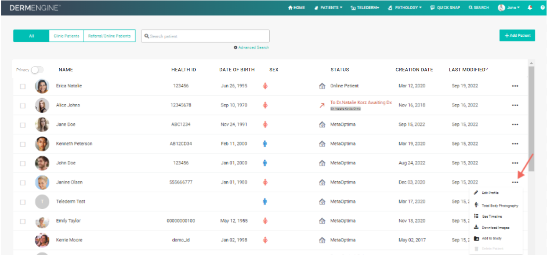Open Search in the top navigation
Image resolution: width=547 pixels, height=259 pixels.
pos(479,7)
